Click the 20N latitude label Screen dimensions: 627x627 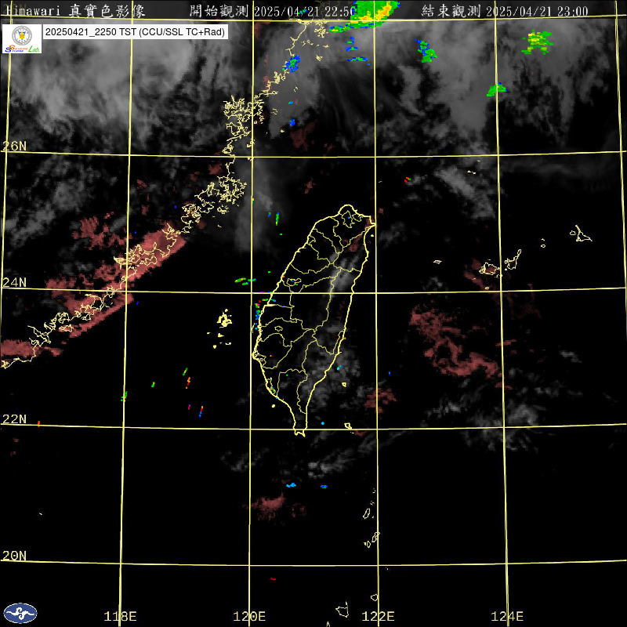[14, 556]
